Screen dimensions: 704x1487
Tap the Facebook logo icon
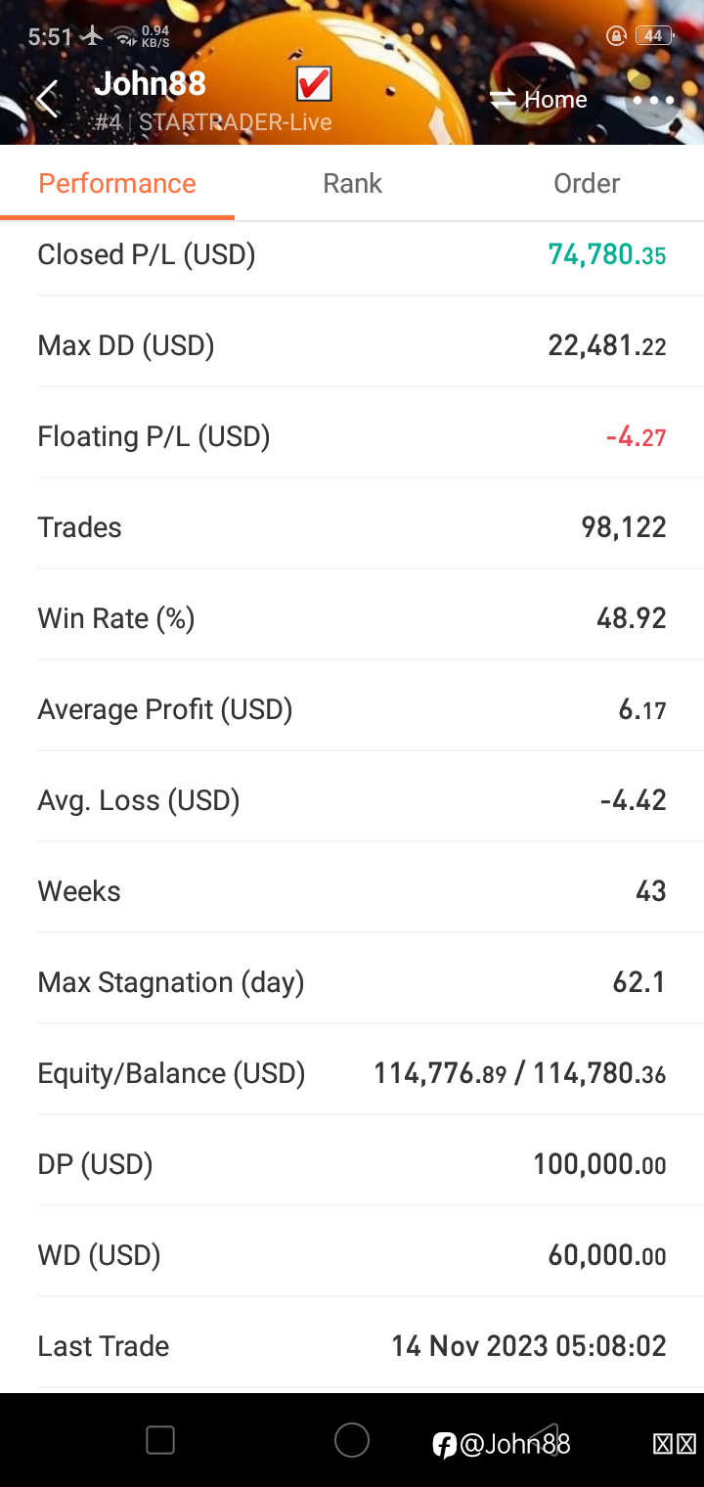coord(445,1444)
